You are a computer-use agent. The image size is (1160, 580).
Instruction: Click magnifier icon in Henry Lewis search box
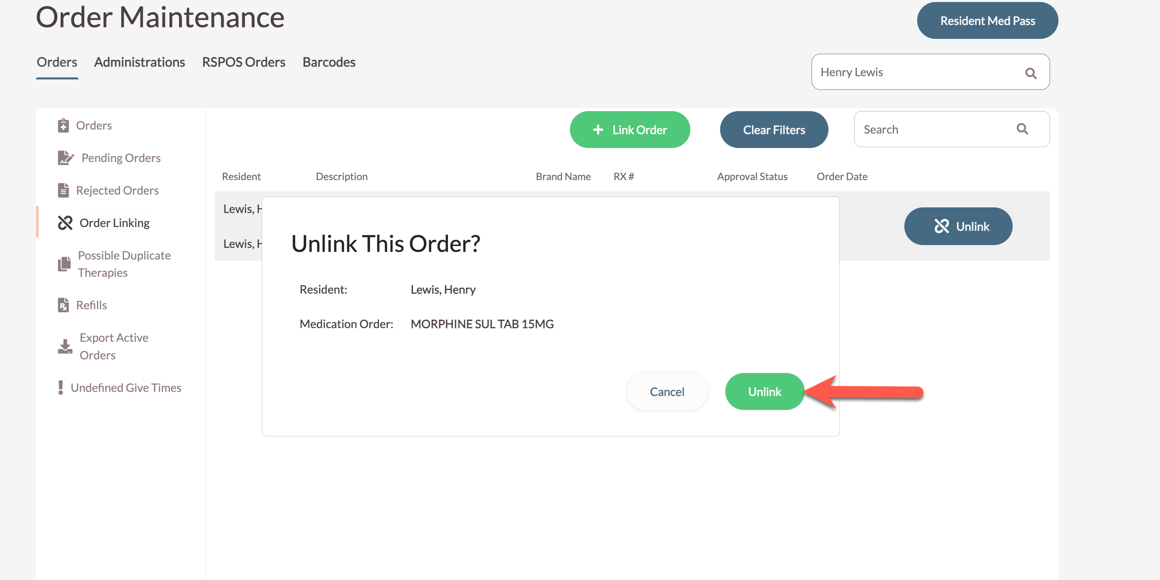(x=1031, y=73)
